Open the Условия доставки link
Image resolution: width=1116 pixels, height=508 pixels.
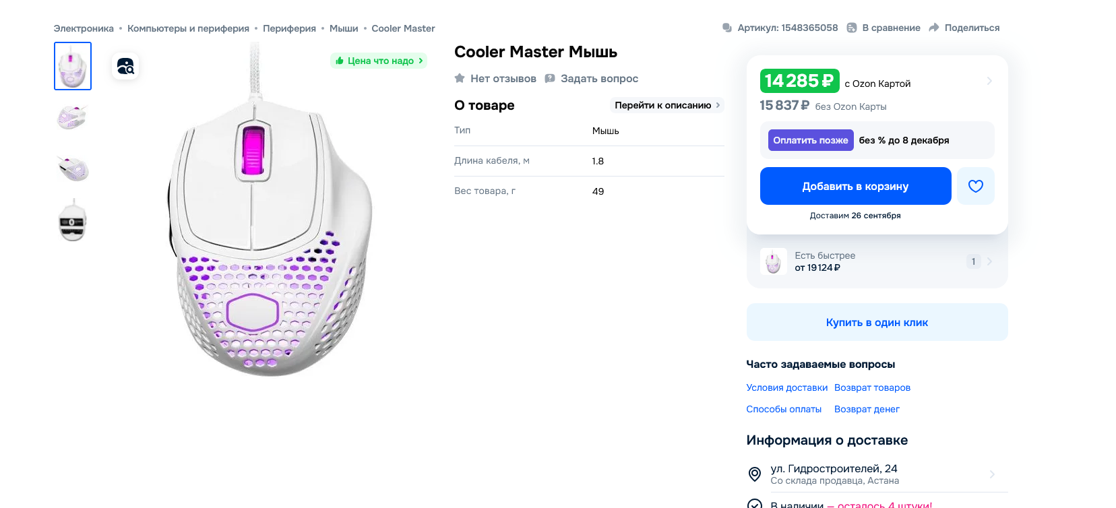click(x=786, y=387)
